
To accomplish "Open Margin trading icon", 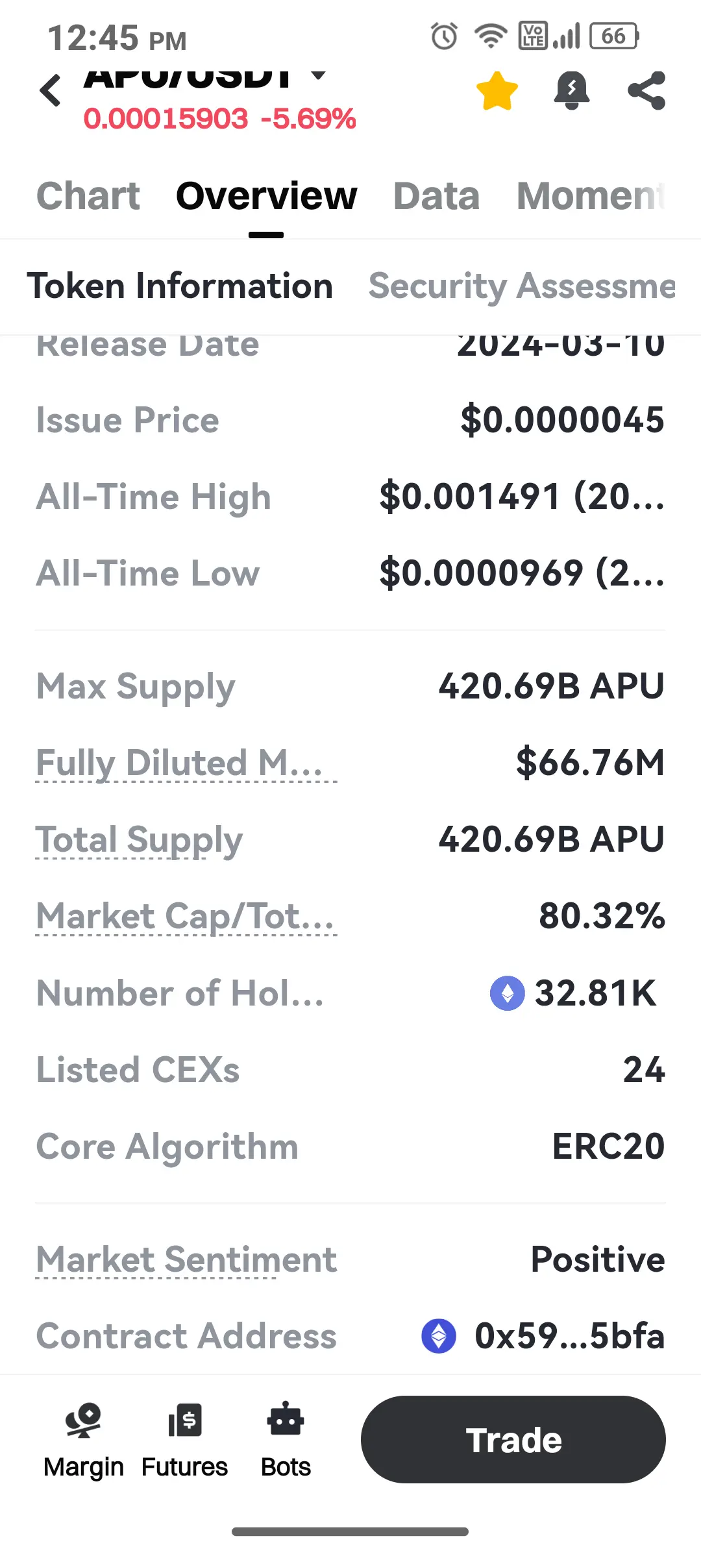I will pos(83,1440).
